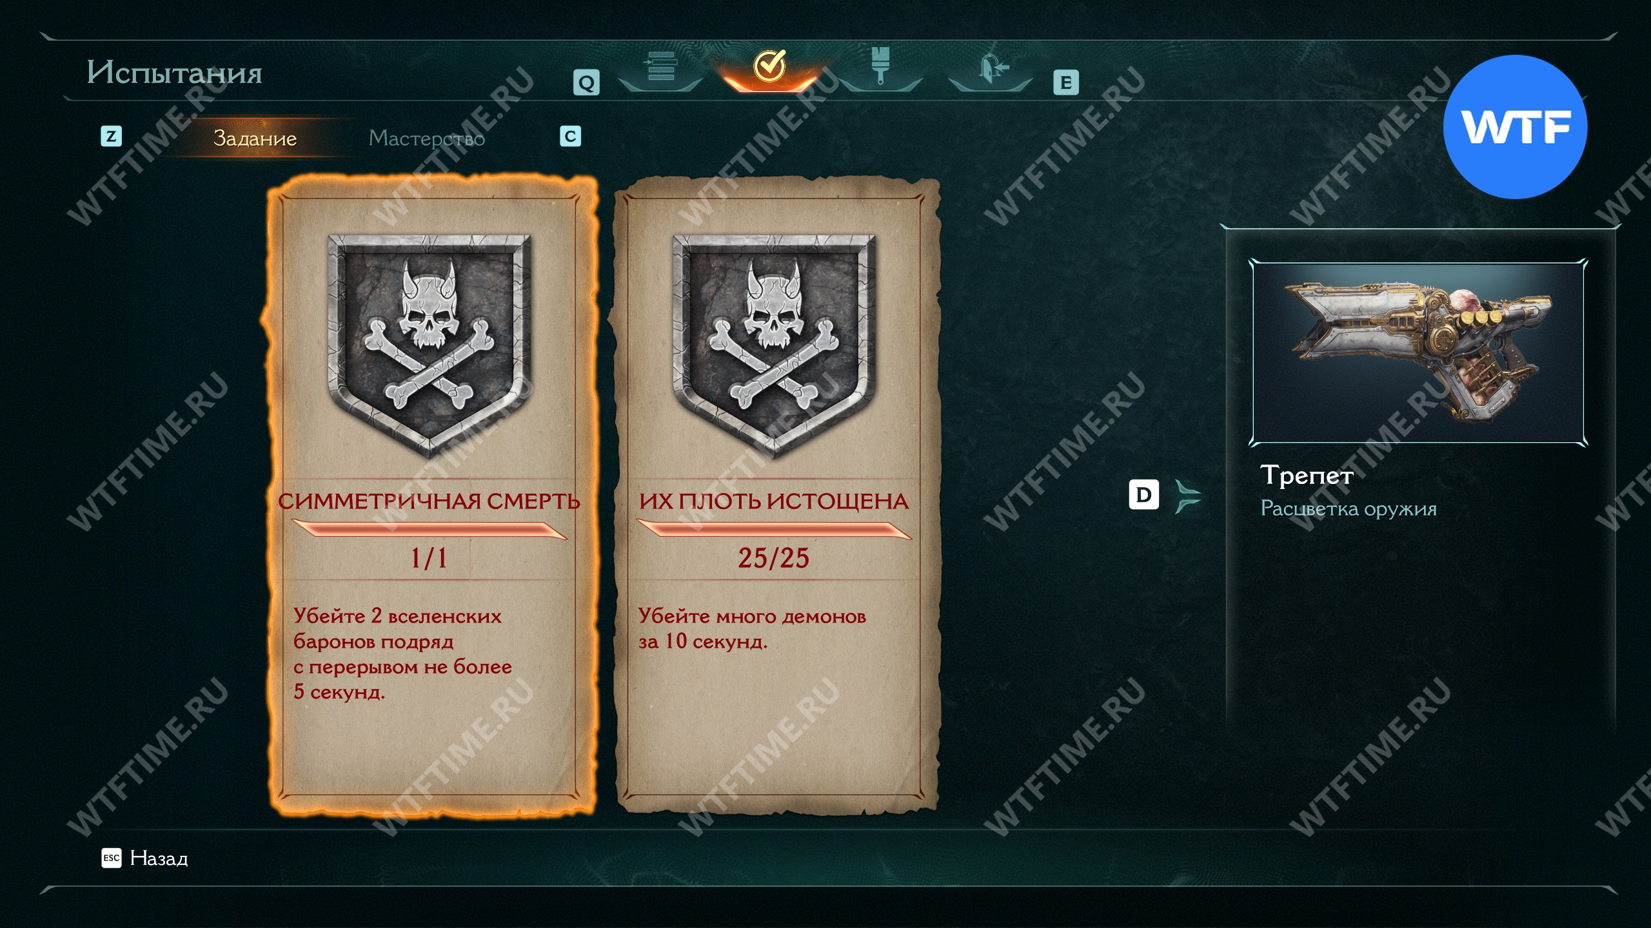The height and width of the screenshot is (928, 1651).
Task: Click the E next-tab key icon
Action: pos(1065,82)
